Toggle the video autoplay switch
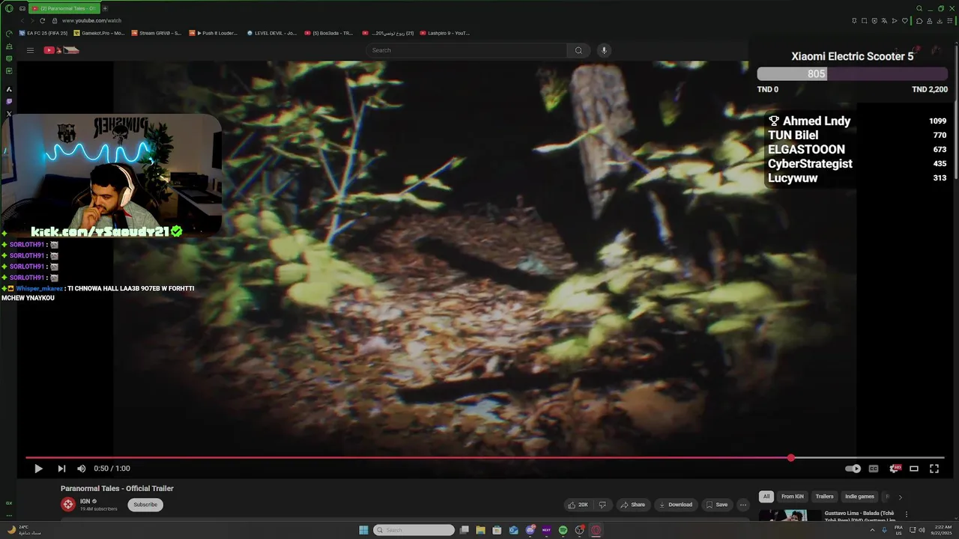Image resolution: width=959 pixels, height=539 pixels. [853, 469]
